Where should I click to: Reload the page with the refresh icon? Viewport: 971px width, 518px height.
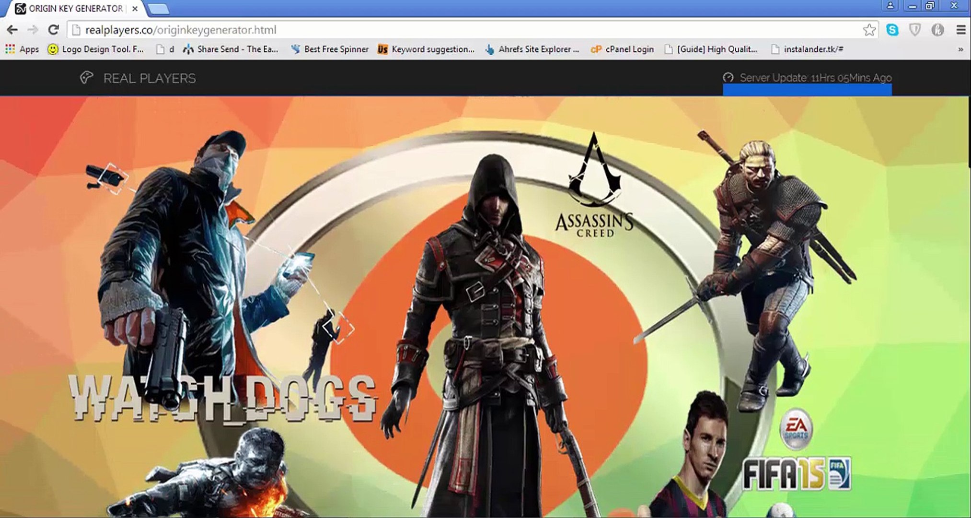[x=53, y=30]
